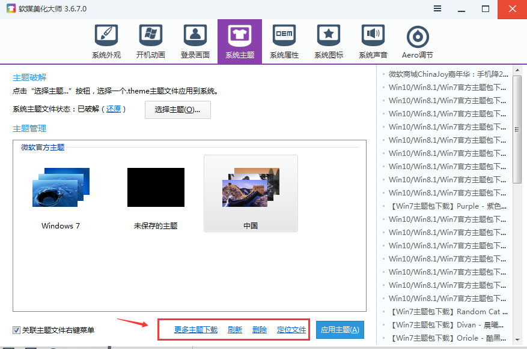527x349 pixels.
Task: Click the 选择主题 button
Action: point(177,110)
